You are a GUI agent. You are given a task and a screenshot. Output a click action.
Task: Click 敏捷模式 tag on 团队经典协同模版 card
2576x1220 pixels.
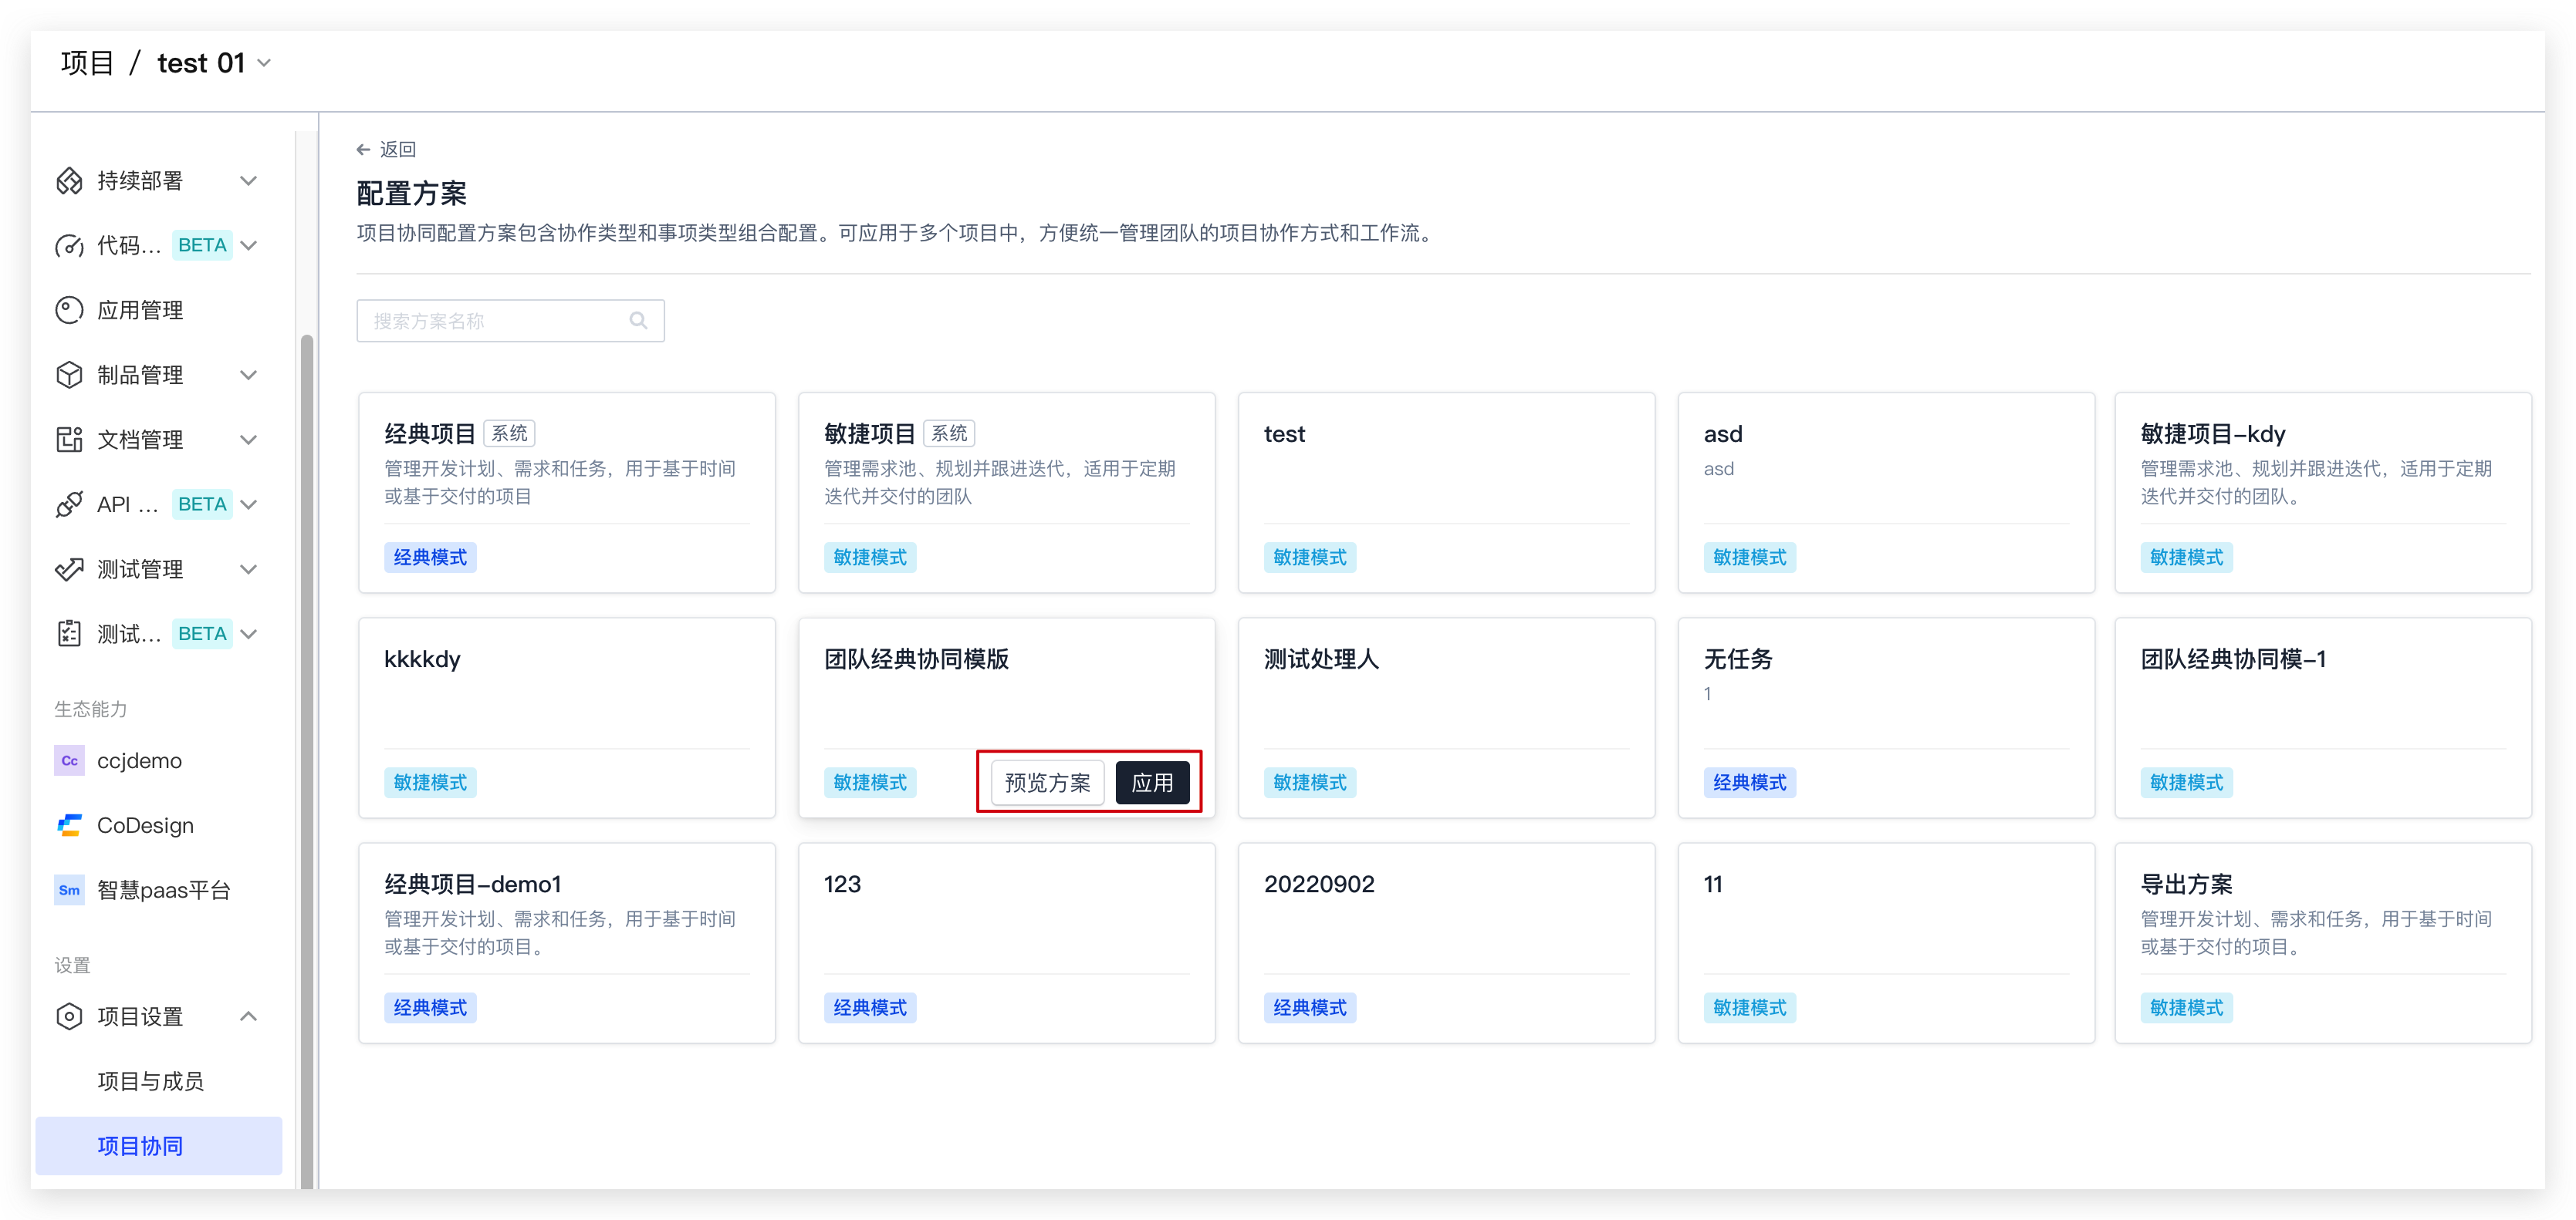870,783
